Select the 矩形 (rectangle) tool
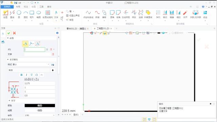This screenshot has height=122, width=217. pos(32,14)
